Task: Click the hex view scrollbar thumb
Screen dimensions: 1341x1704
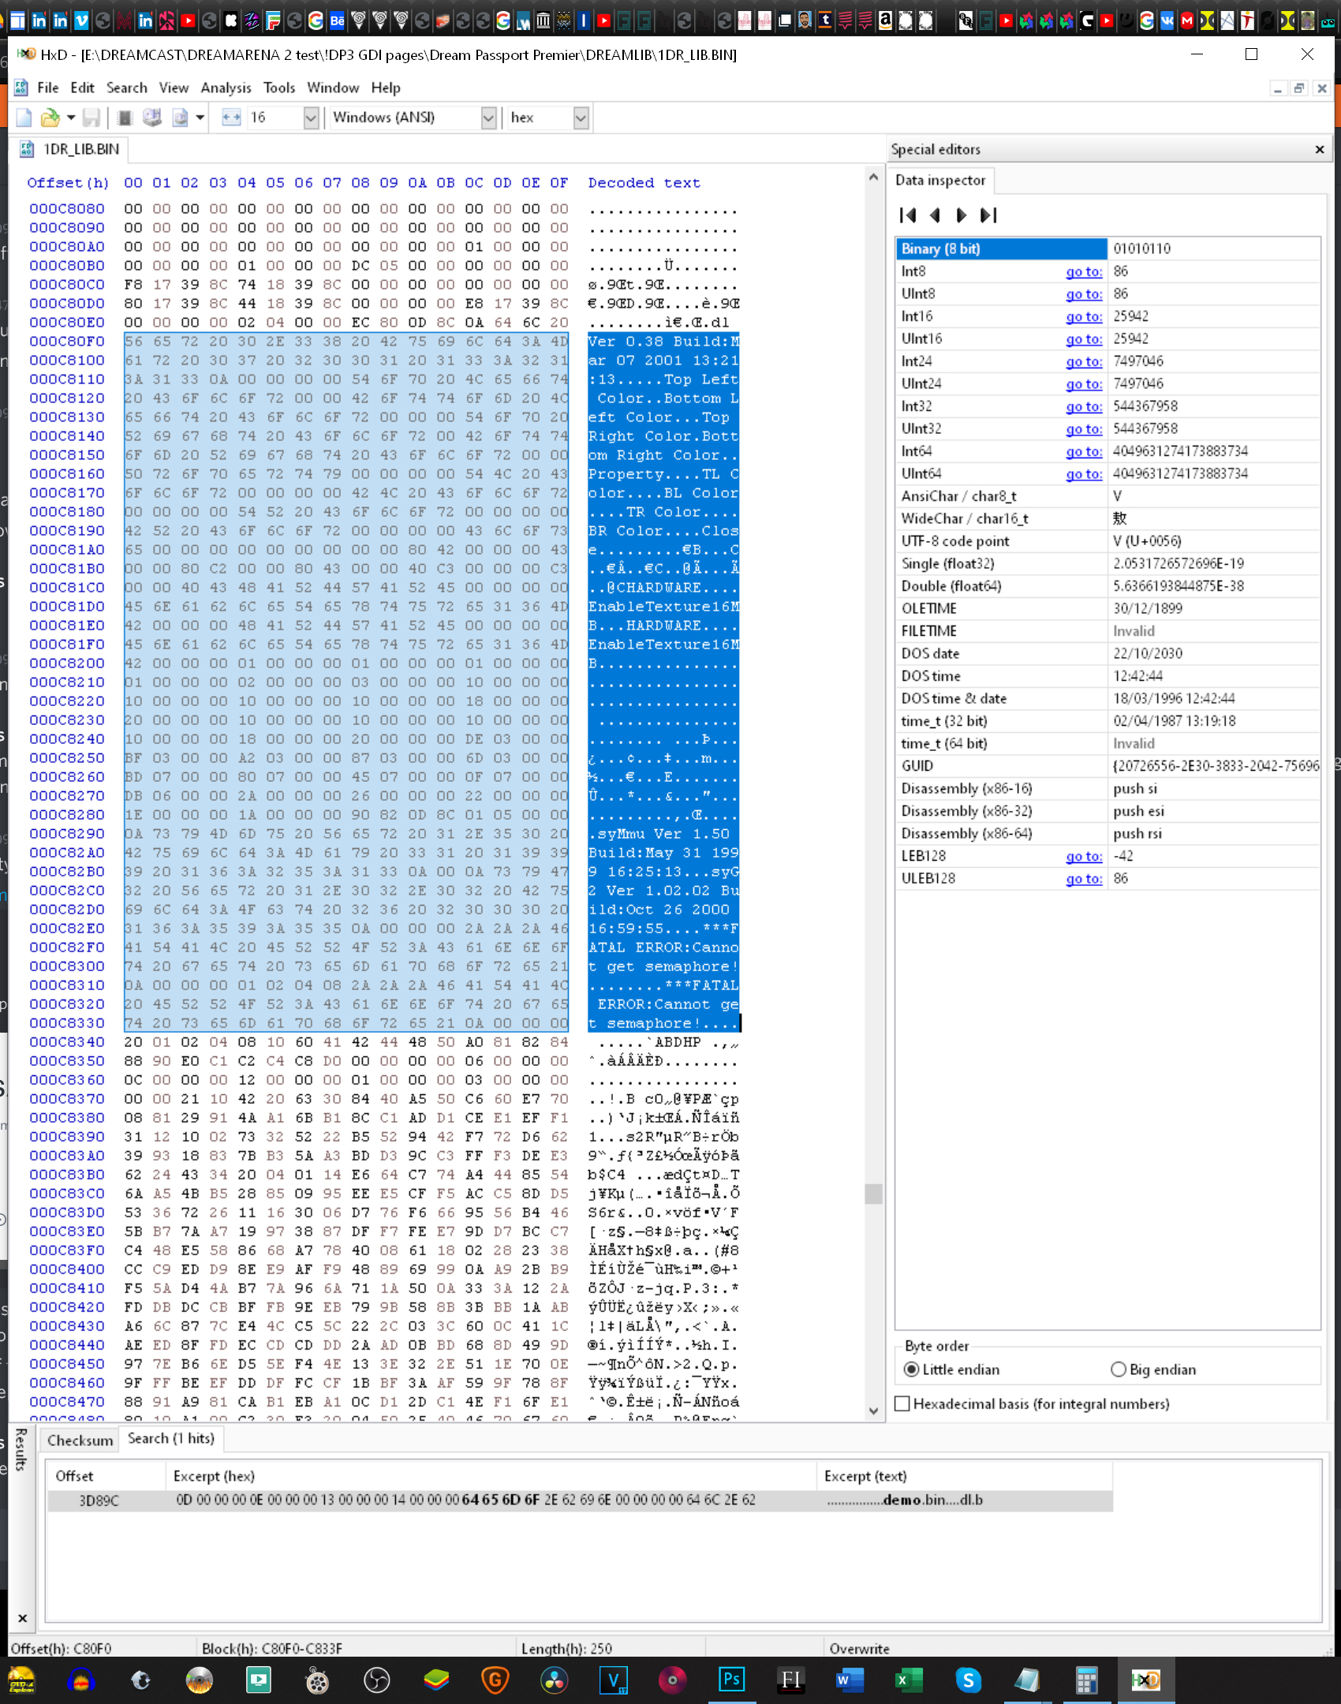Action: tap(873, 1194)
